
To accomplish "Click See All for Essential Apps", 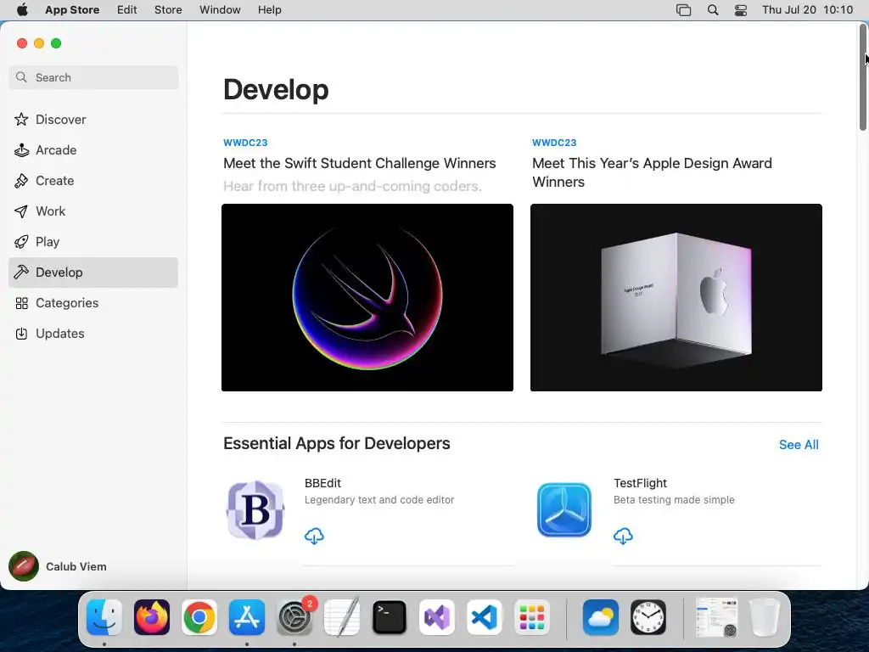I will tap(799, 445).
